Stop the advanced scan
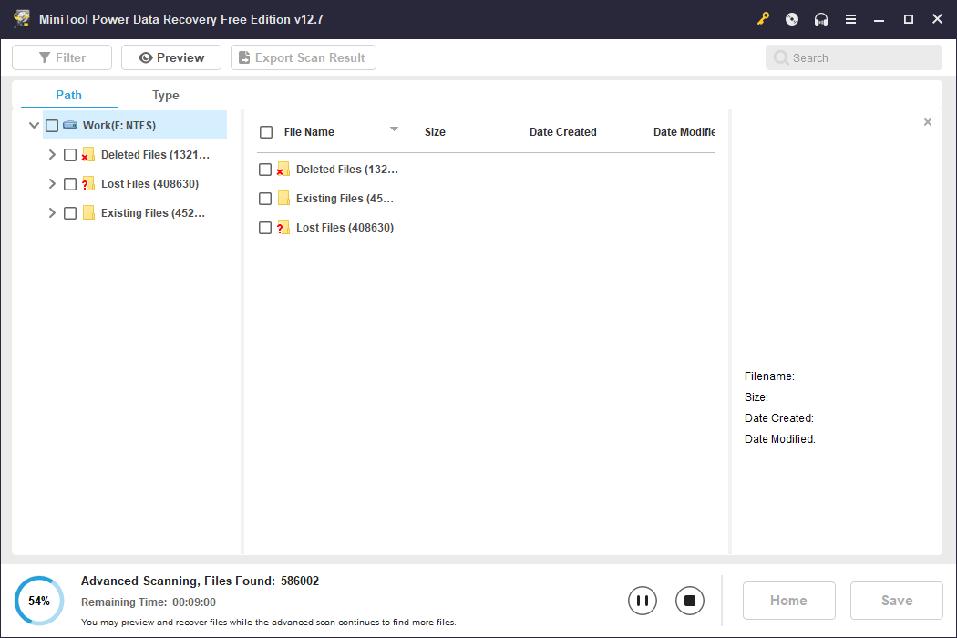Viewport: 957px width, 638px height. tap(690, 601)
